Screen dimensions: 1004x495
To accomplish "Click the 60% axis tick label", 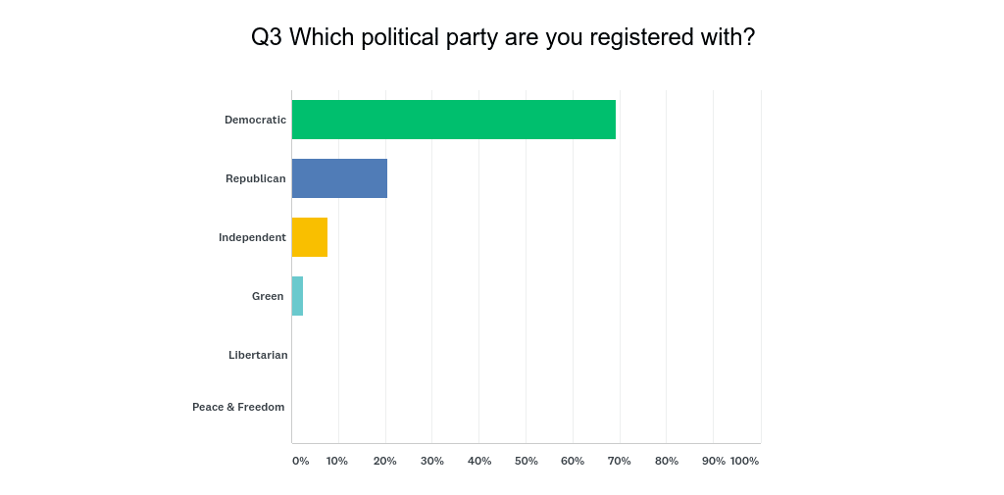I will click(x=573, y=461).
